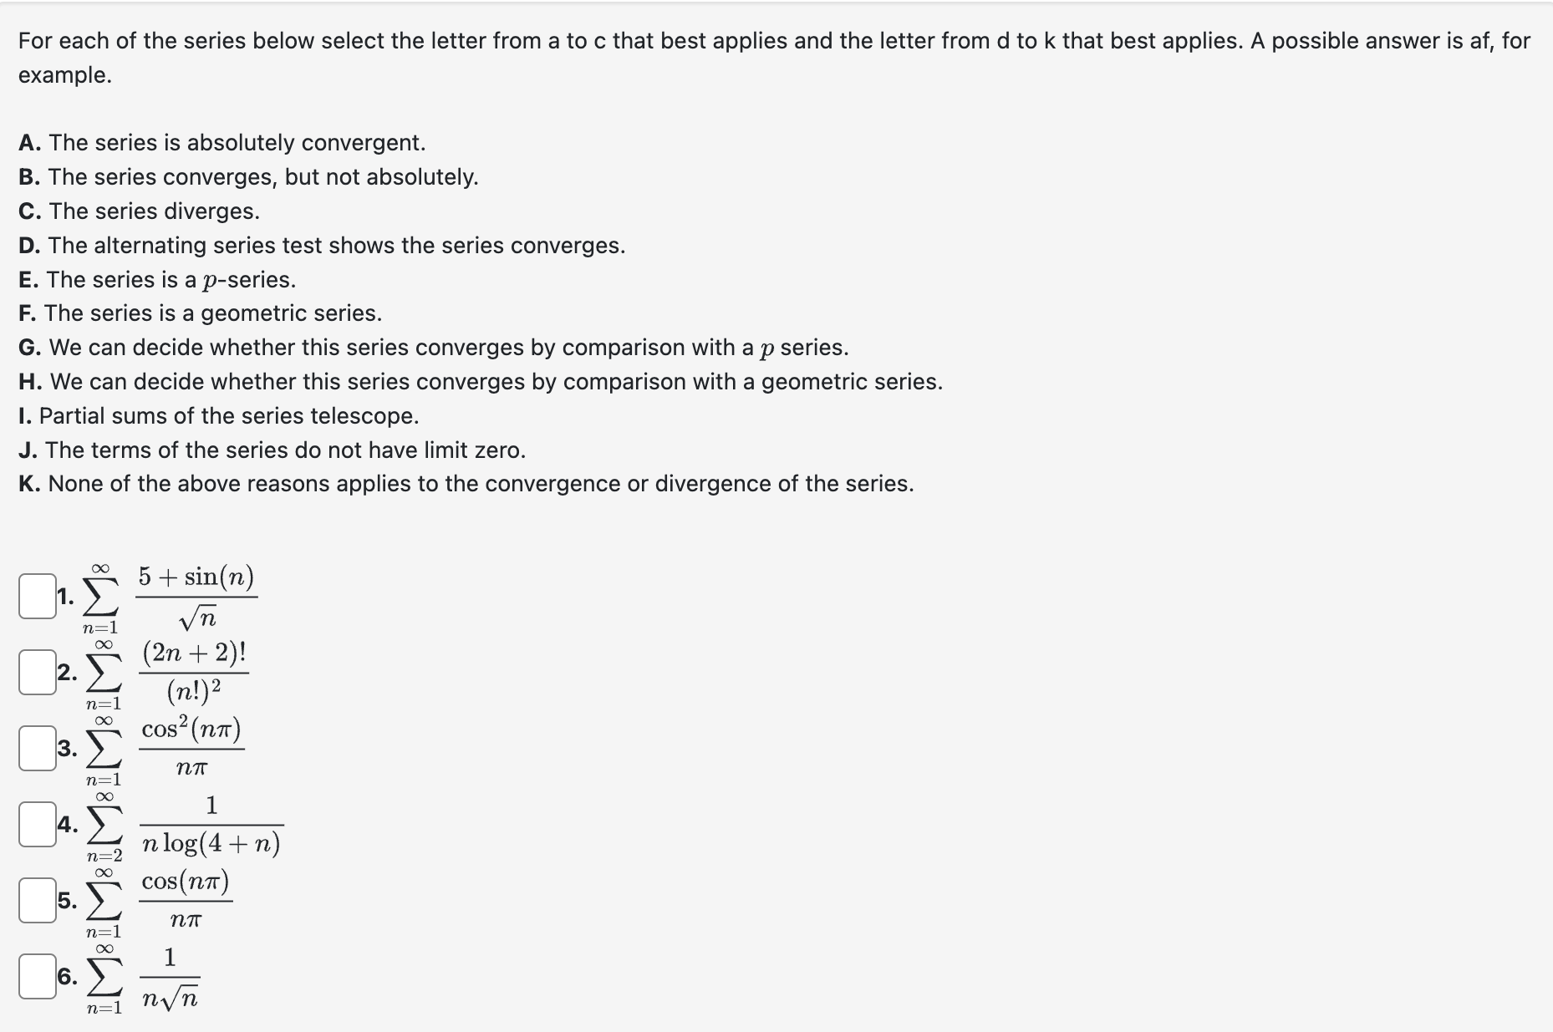This screenshot has width=1553, height=1032.
Task: Click the answer box for series 1
Action: coord(35,593)
